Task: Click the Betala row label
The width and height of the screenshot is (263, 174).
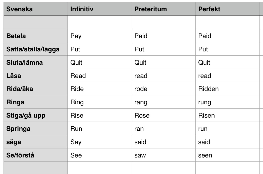Action: pos(36,36)
